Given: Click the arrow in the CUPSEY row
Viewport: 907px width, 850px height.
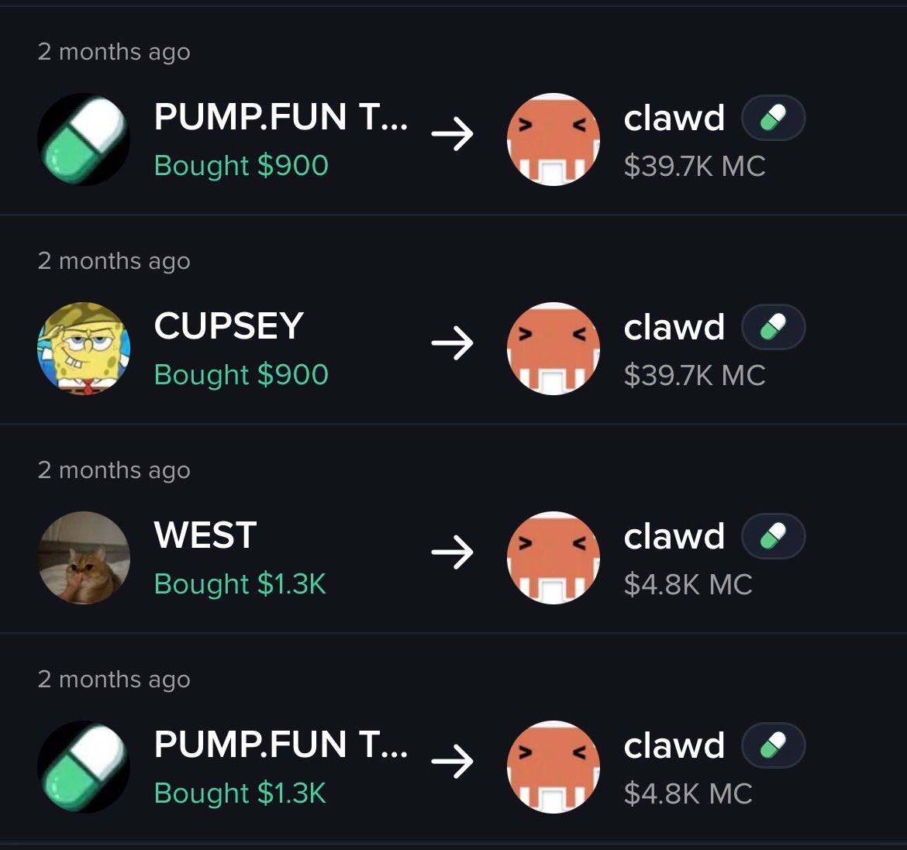Looking at the screenshot, I should pos(453,343).
